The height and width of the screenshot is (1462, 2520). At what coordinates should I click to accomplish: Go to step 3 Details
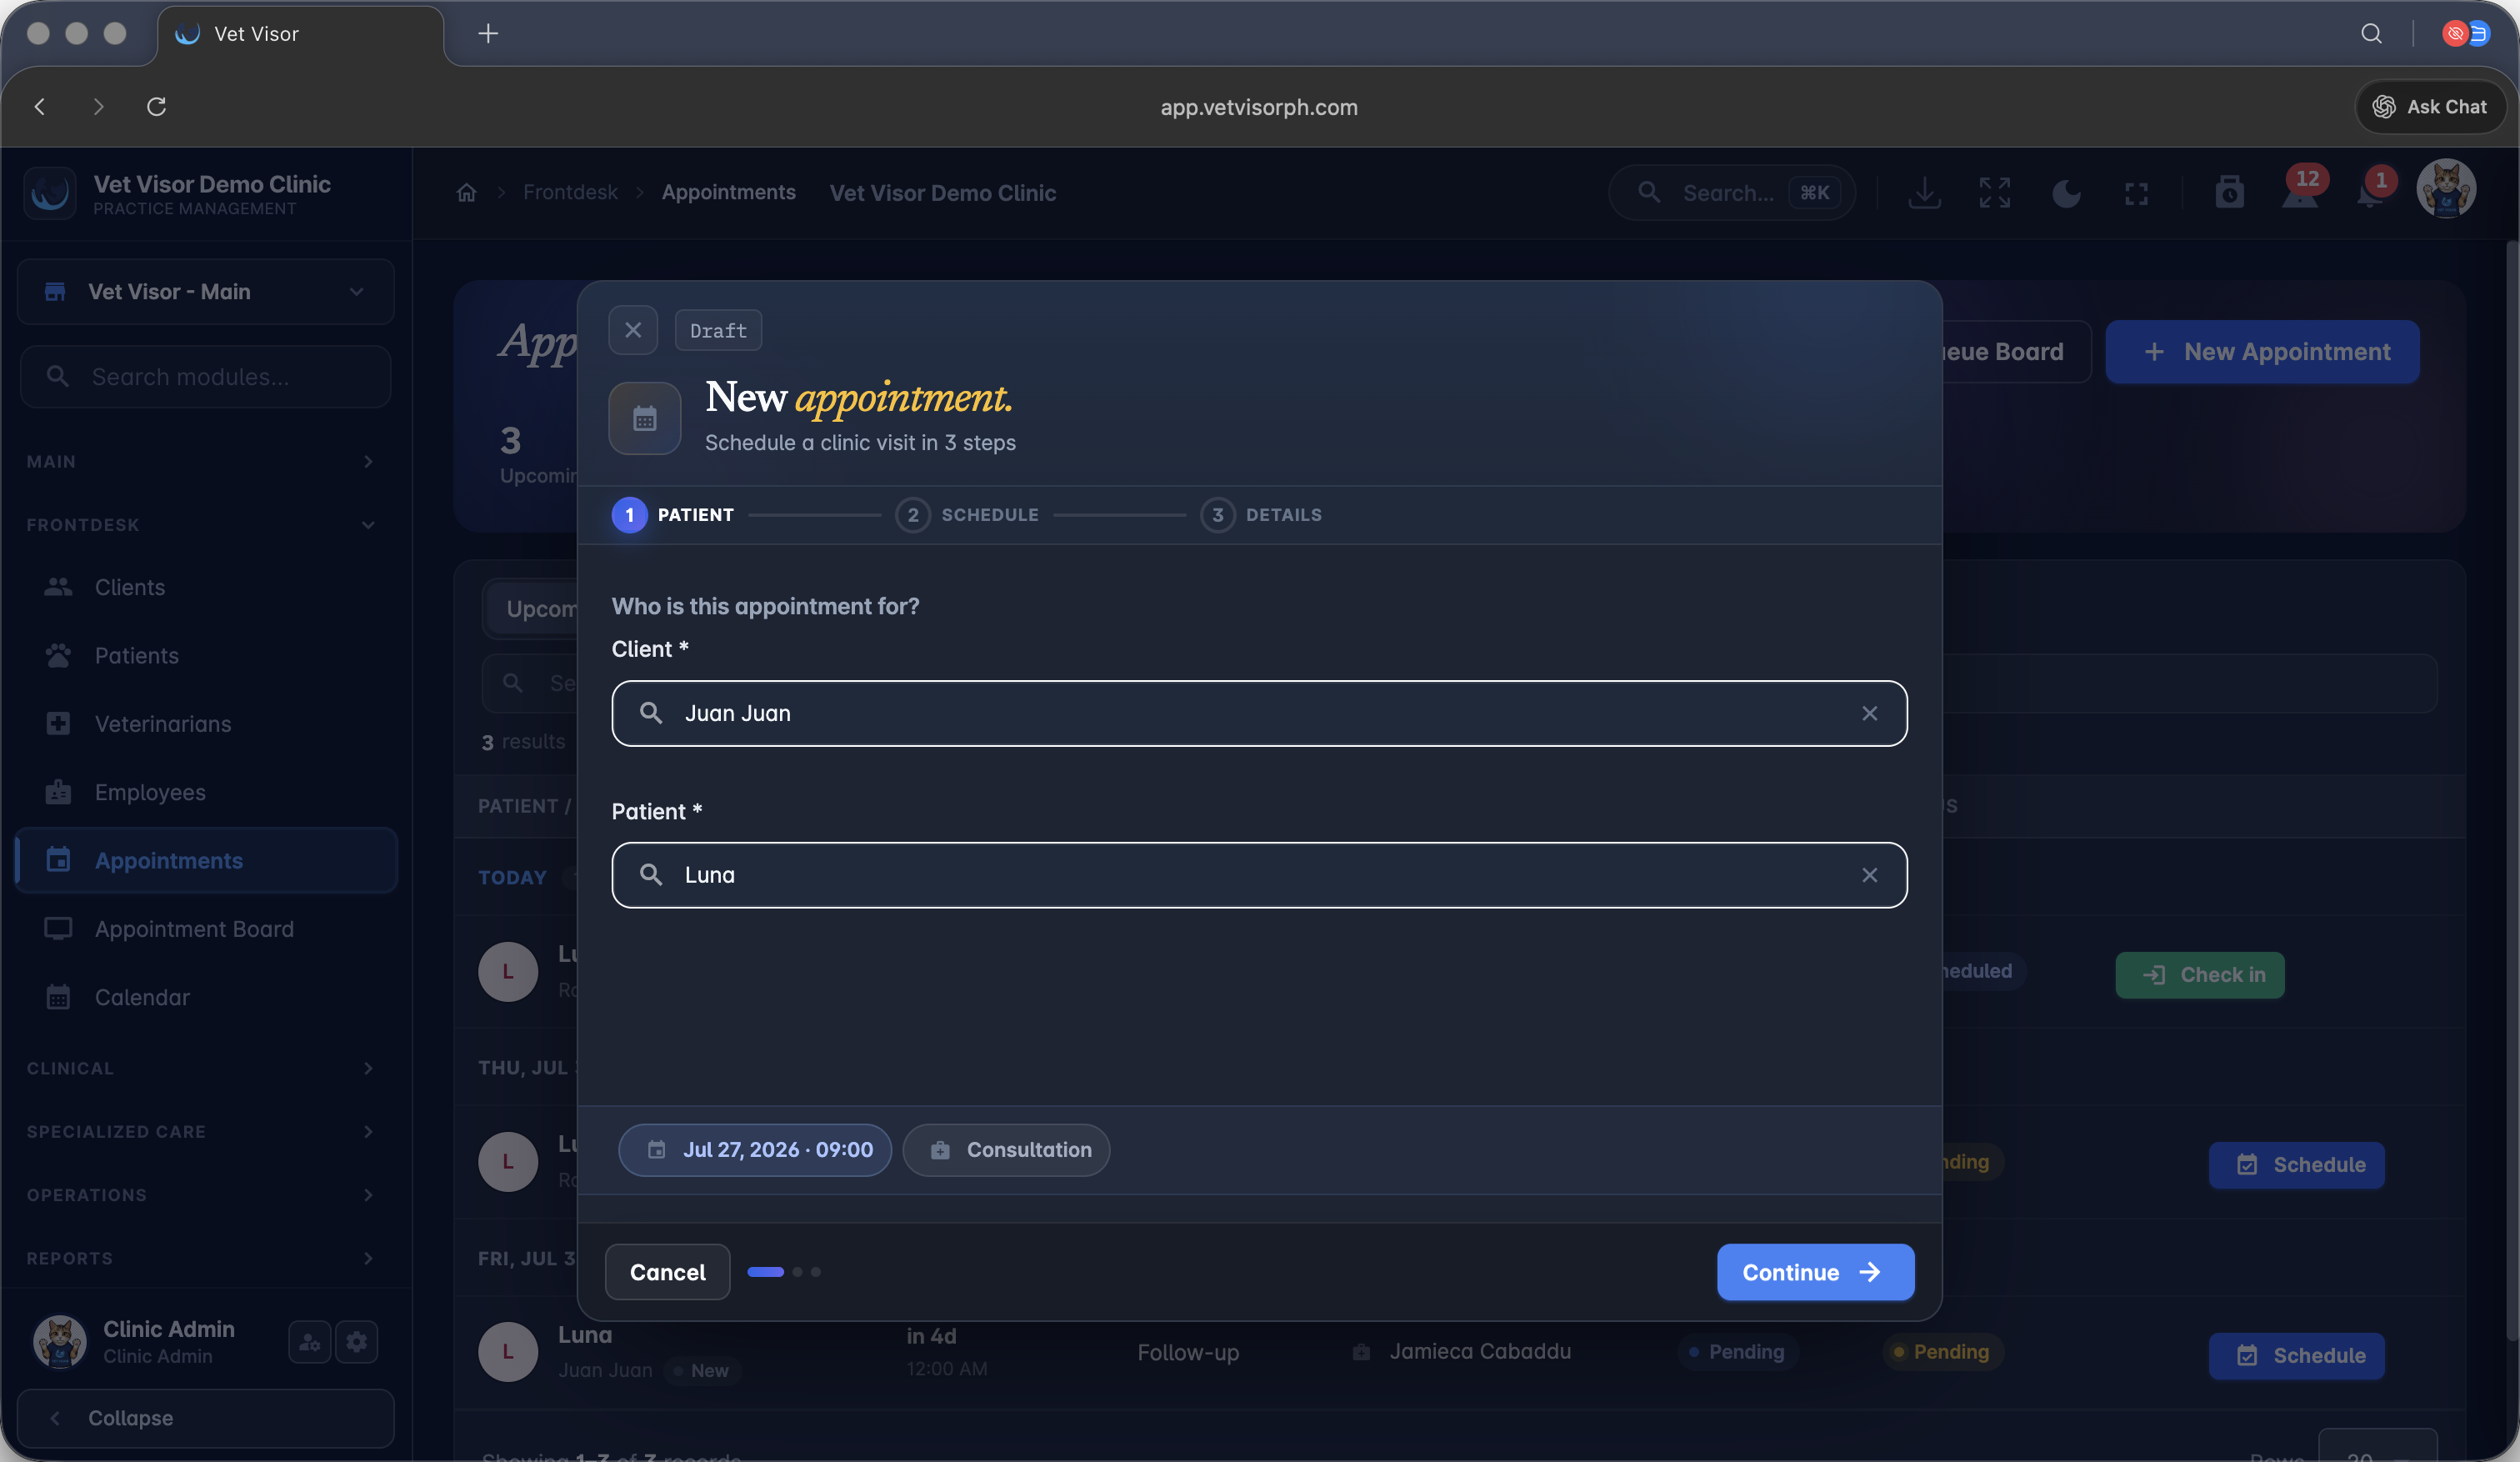click(1261, 515)
